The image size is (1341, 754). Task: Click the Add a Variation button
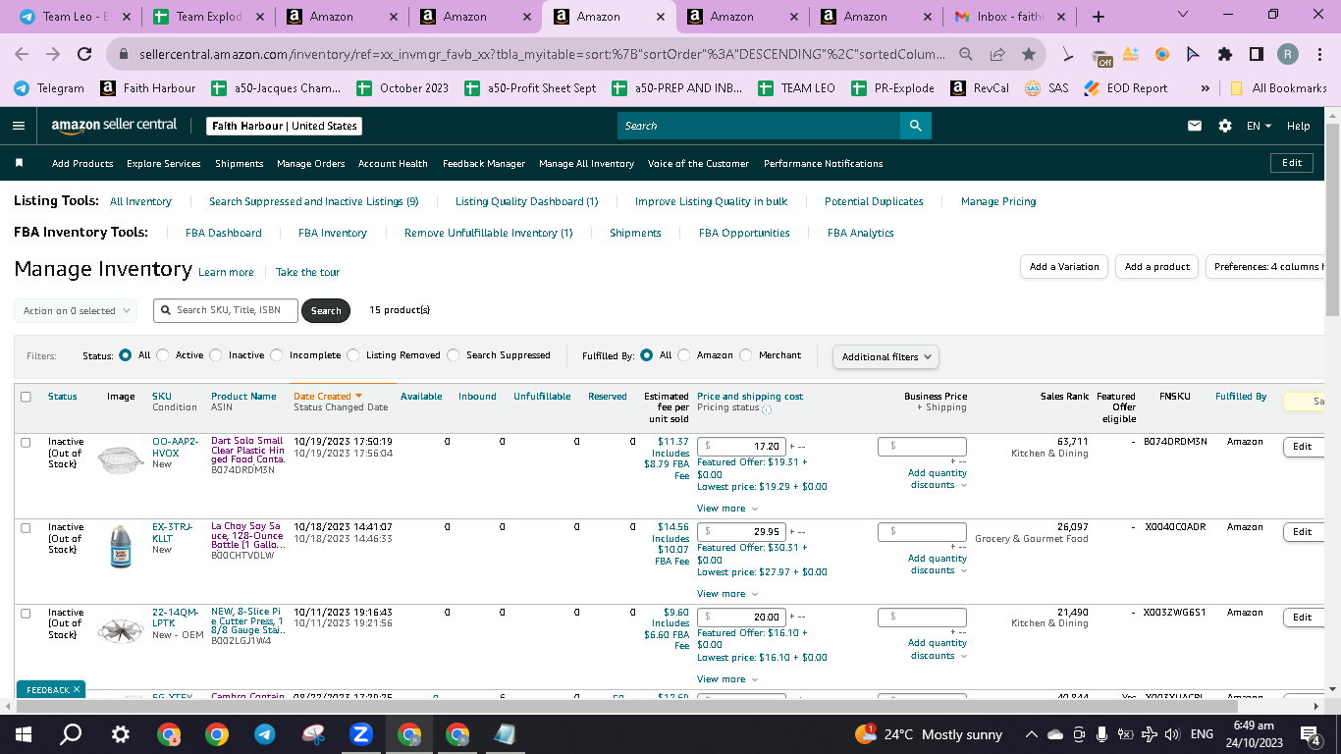[1064, 267]
